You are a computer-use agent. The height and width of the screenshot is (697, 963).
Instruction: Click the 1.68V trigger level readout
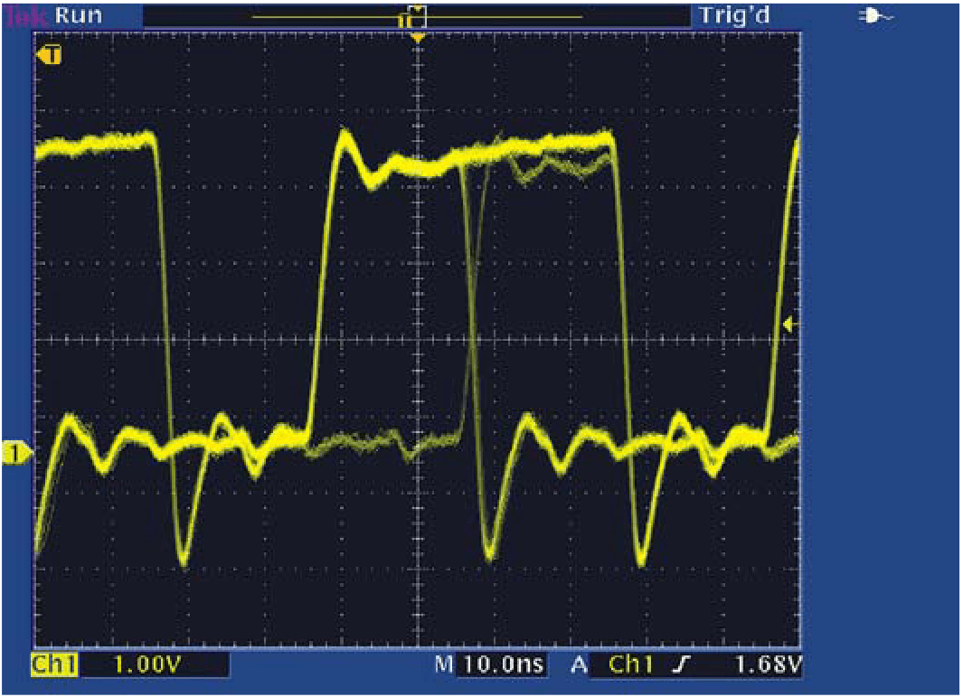tap(769, 664)
